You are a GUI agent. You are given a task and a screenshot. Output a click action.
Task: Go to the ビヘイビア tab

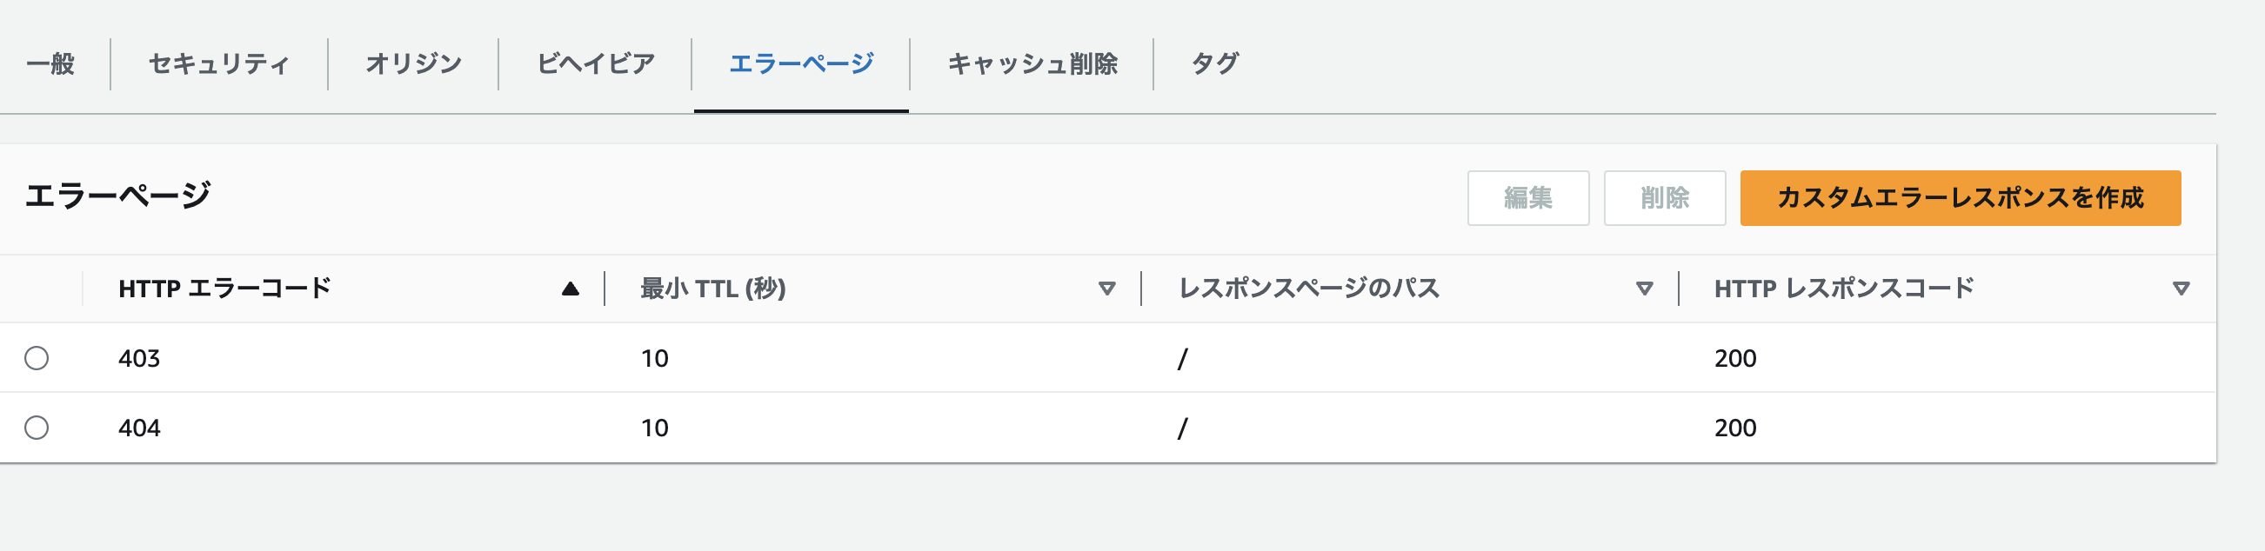tap(595, 63)
